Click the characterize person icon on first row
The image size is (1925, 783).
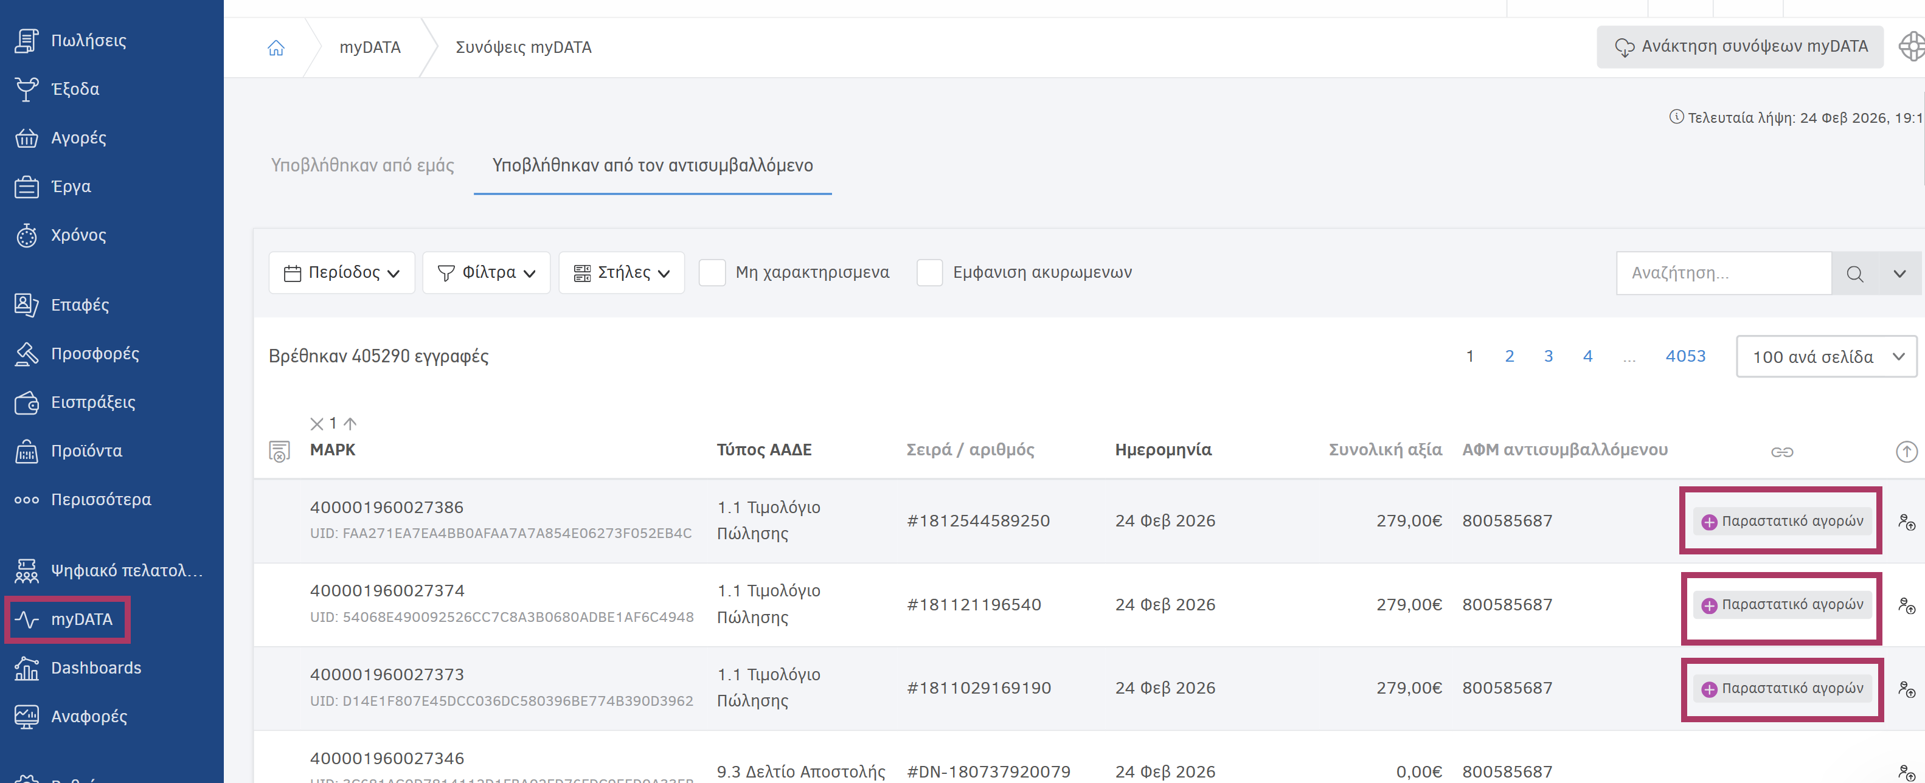click(x=1909, y=521)
